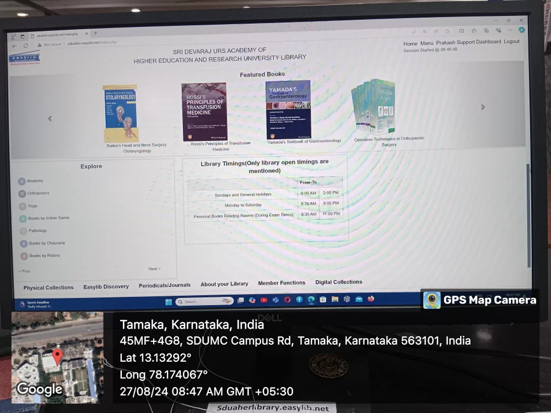Viewport: 551px width, 413px height.
Task: Open Firefox from taskbar
Action: [371, 298]
